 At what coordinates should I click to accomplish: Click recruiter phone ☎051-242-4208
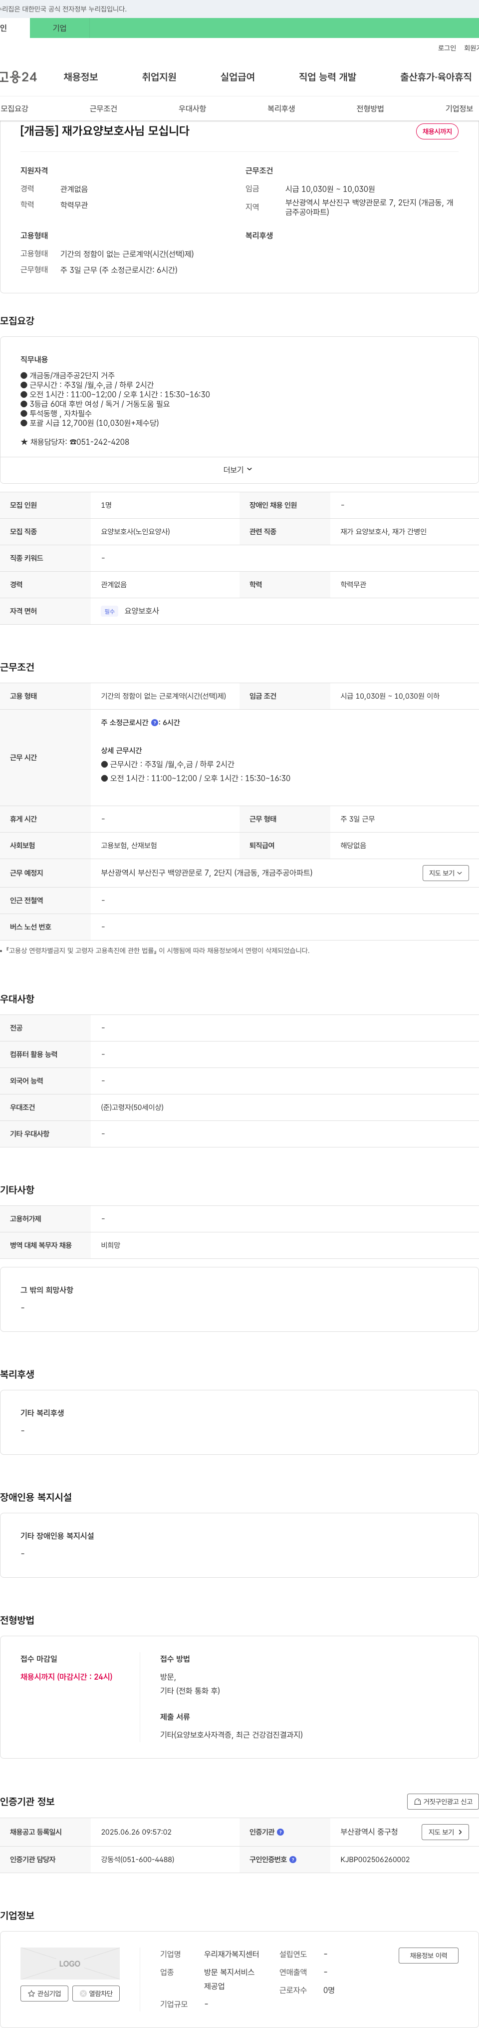click(x=99, y=442)
